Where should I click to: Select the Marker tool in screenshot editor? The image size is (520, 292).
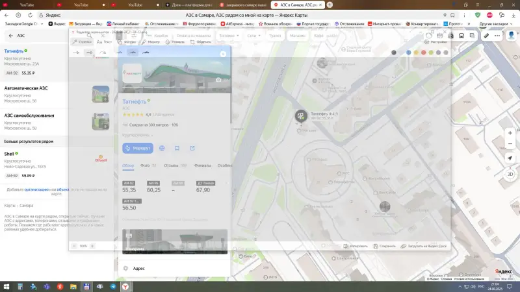pos(151,42)
